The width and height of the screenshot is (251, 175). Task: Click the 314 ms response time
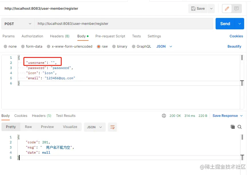pyautogui.click(x=190, y=116)
